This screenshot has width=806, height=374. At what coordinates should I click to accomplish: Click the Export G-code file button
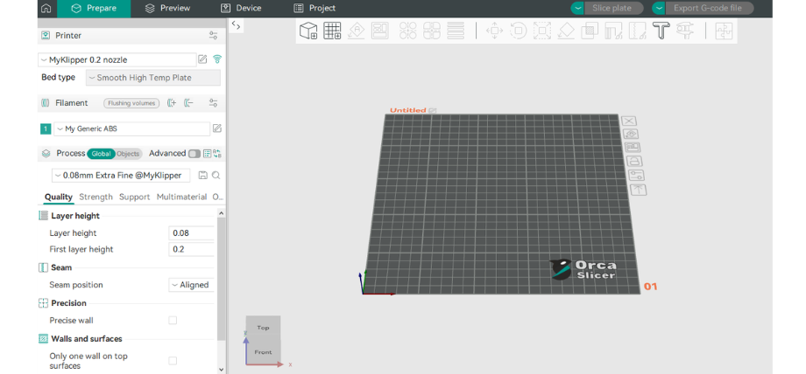coord(710,8)
